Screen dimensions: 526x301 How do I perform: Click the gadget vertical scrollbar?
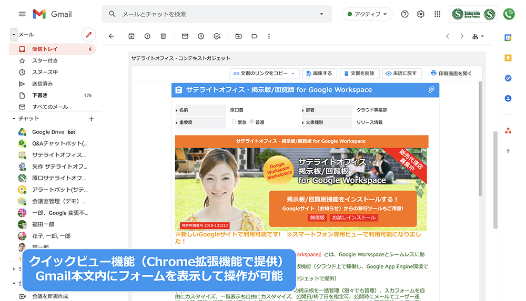480,139
